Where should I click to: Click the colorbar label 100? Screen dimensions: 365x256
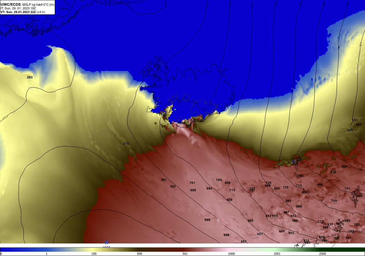(x=94, y=254)
